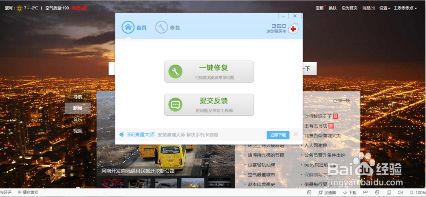Open news 王有杰书法
Viewport: 426px width, 197px height.
[316, 126]
